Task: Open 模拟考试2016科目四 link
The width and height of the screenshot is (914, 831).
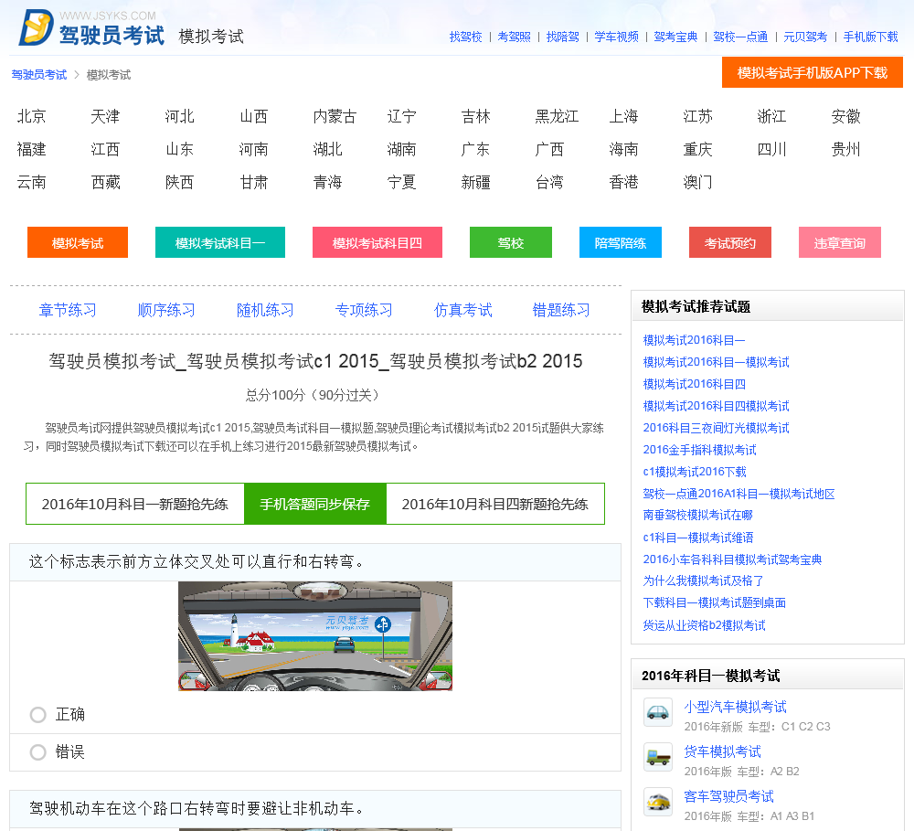Action: point(694,384)
